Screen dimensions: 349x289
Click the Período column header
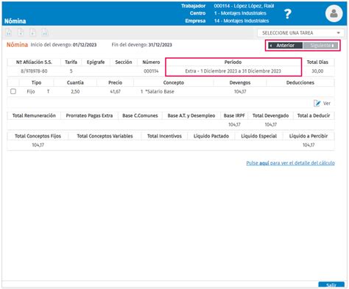233,63
